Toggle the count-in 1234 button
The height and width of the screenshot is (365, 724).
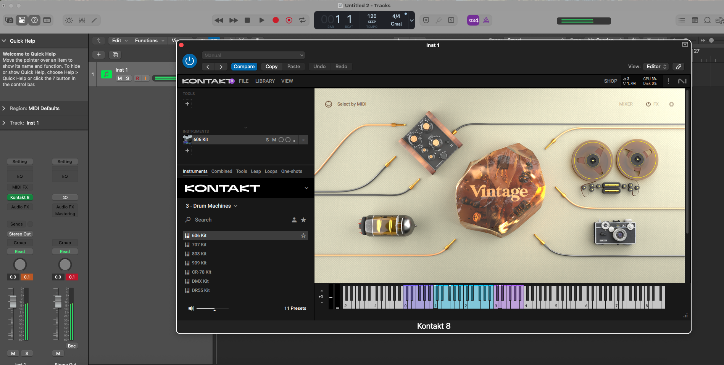click(x=473, y=21)
